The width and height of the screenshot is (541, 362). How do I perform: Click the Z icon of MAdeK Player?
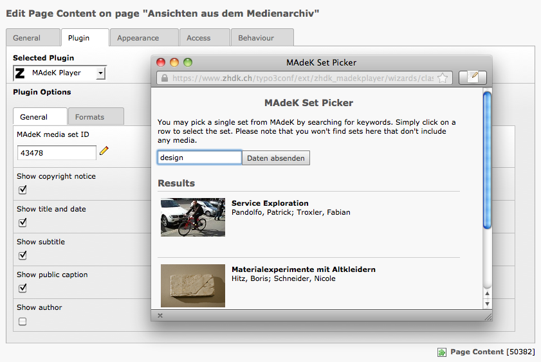point(21,73)
